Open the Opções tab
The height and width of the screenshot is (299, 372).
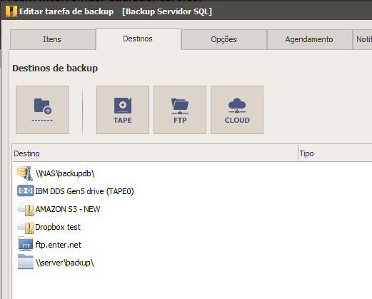coord(223,39)
